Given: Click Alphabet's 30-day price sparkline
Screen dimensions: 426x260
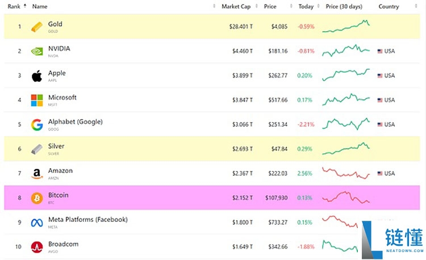Looking at the screenshot, I should coord(346,124).
